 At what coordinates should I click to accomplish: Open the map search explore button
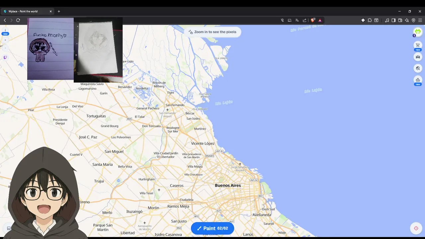point(418,68)
